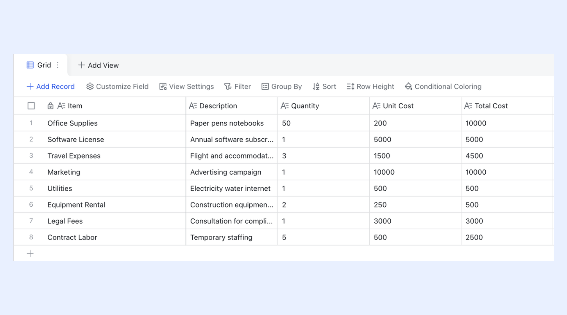Viewport: 567px width, 315px height.
Task: Open the Conditional Coloring menu
Action: [x=443, y=86]
